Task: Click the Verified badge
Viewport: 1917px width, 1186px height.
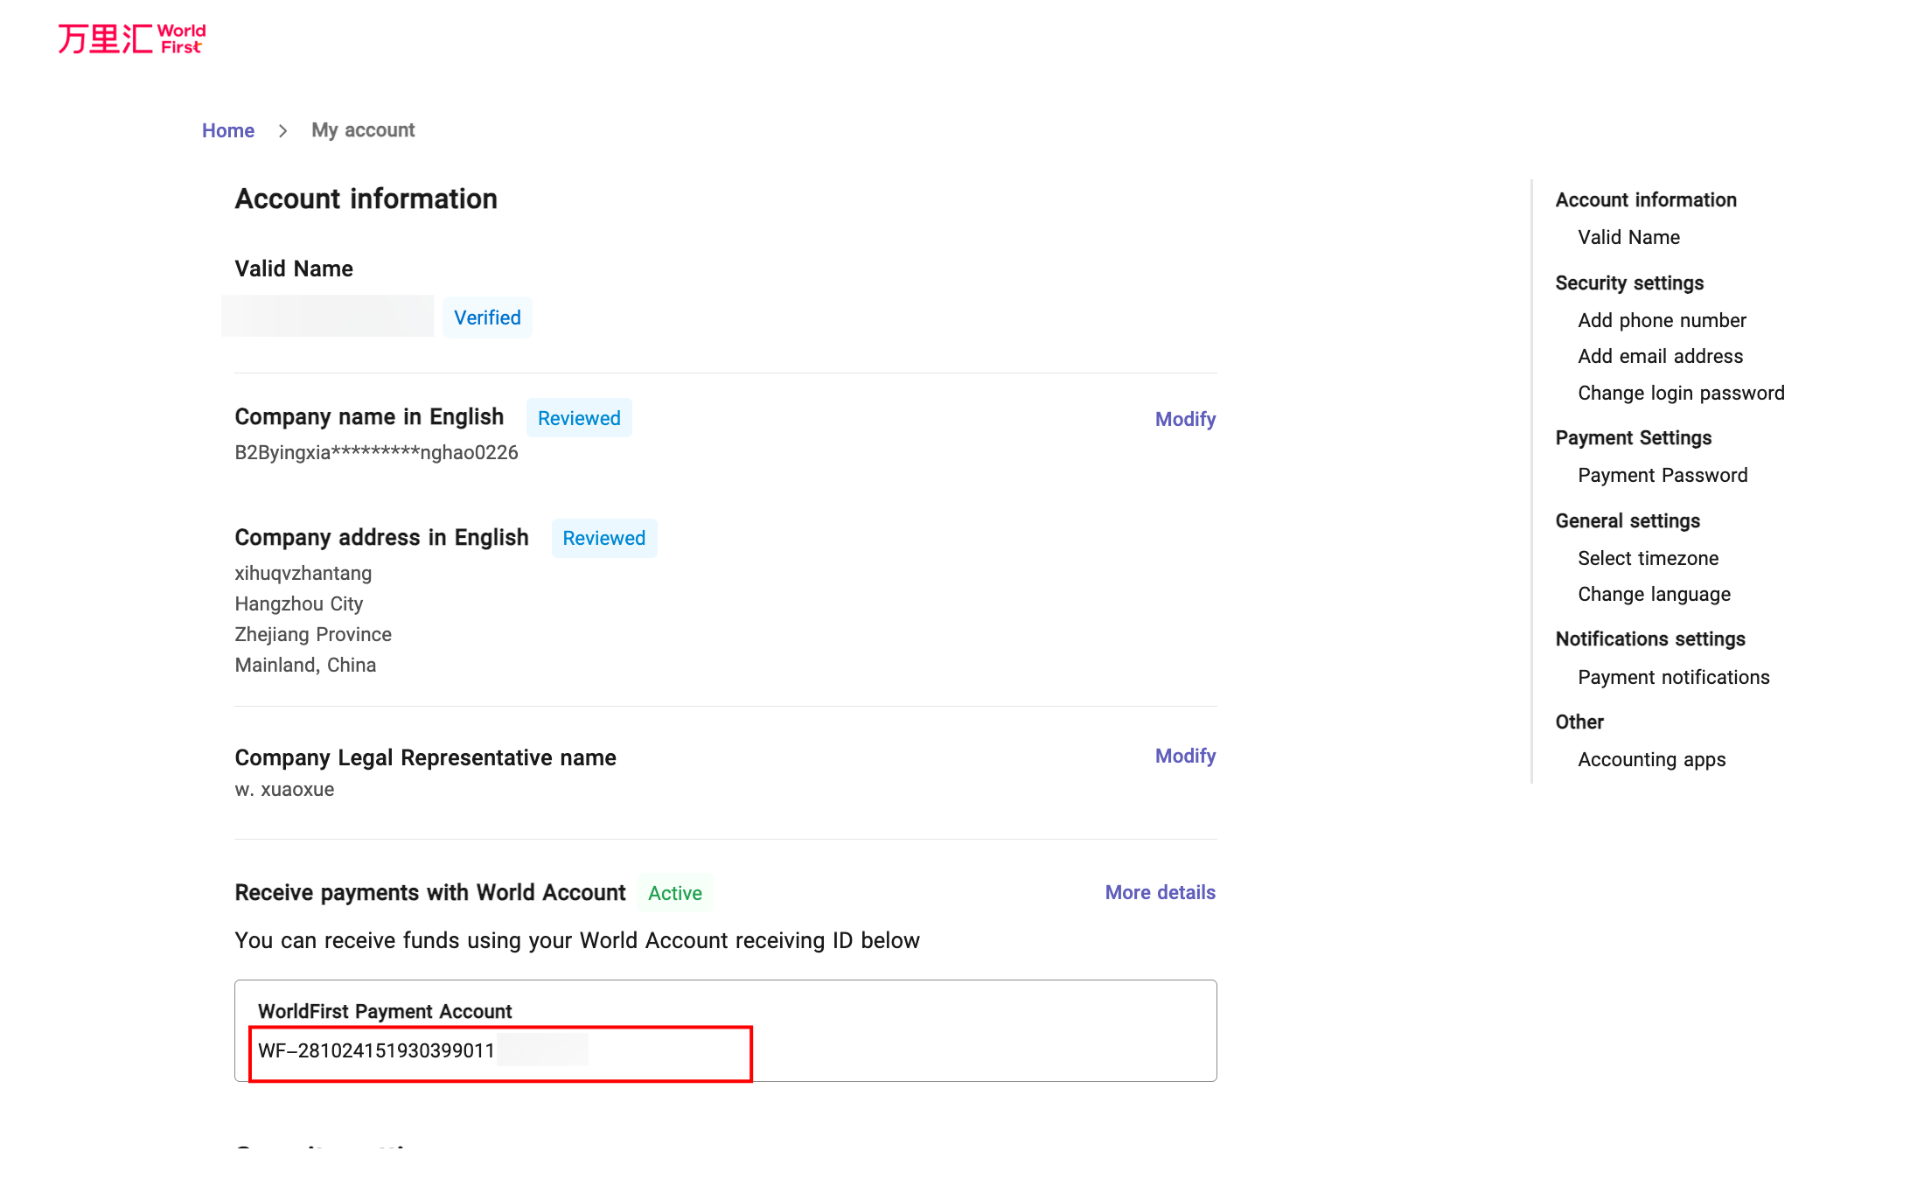Action: (x=487, y=317)
